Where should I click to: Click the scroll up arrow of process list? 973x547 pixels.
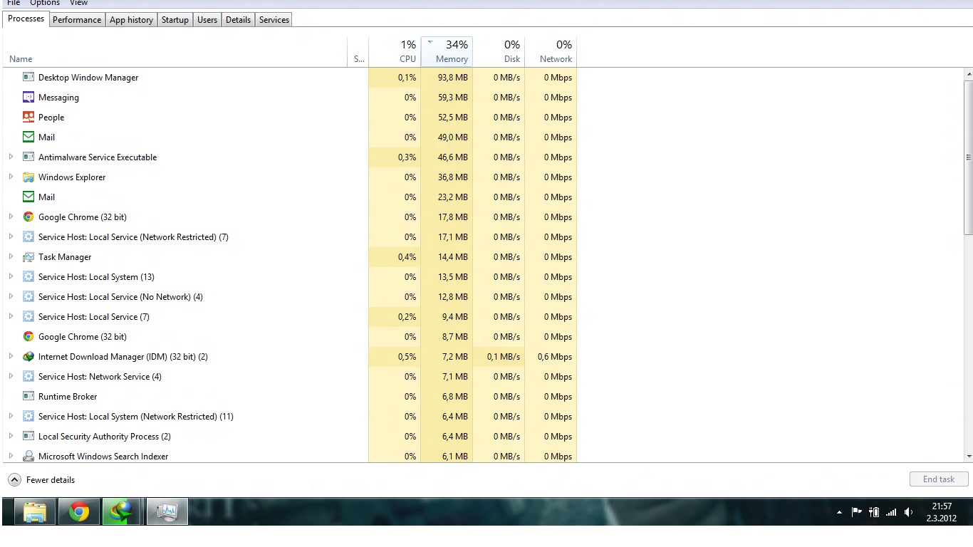coord(969,74)
